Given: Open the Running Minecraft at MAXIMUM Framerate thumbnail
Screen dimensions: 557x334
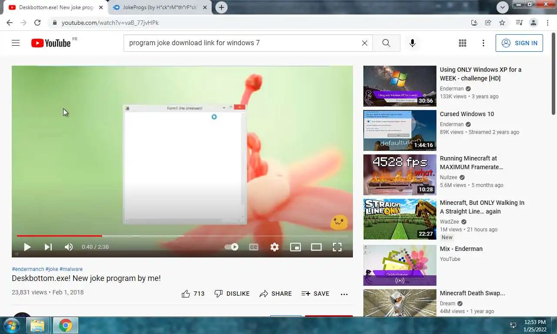Looking at the screenshot, I should click(400, 175).
